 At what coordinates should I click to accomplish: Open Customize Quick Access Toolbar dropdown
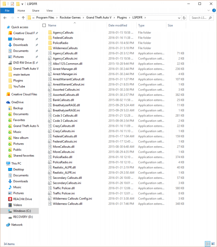22,4
